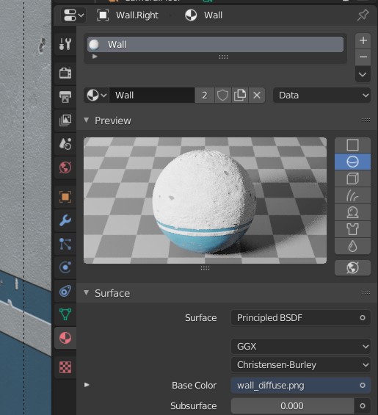Viewport: 378px width, 415px height.
Task: Select fluid drop preview type
Action: tap(352, 246)
